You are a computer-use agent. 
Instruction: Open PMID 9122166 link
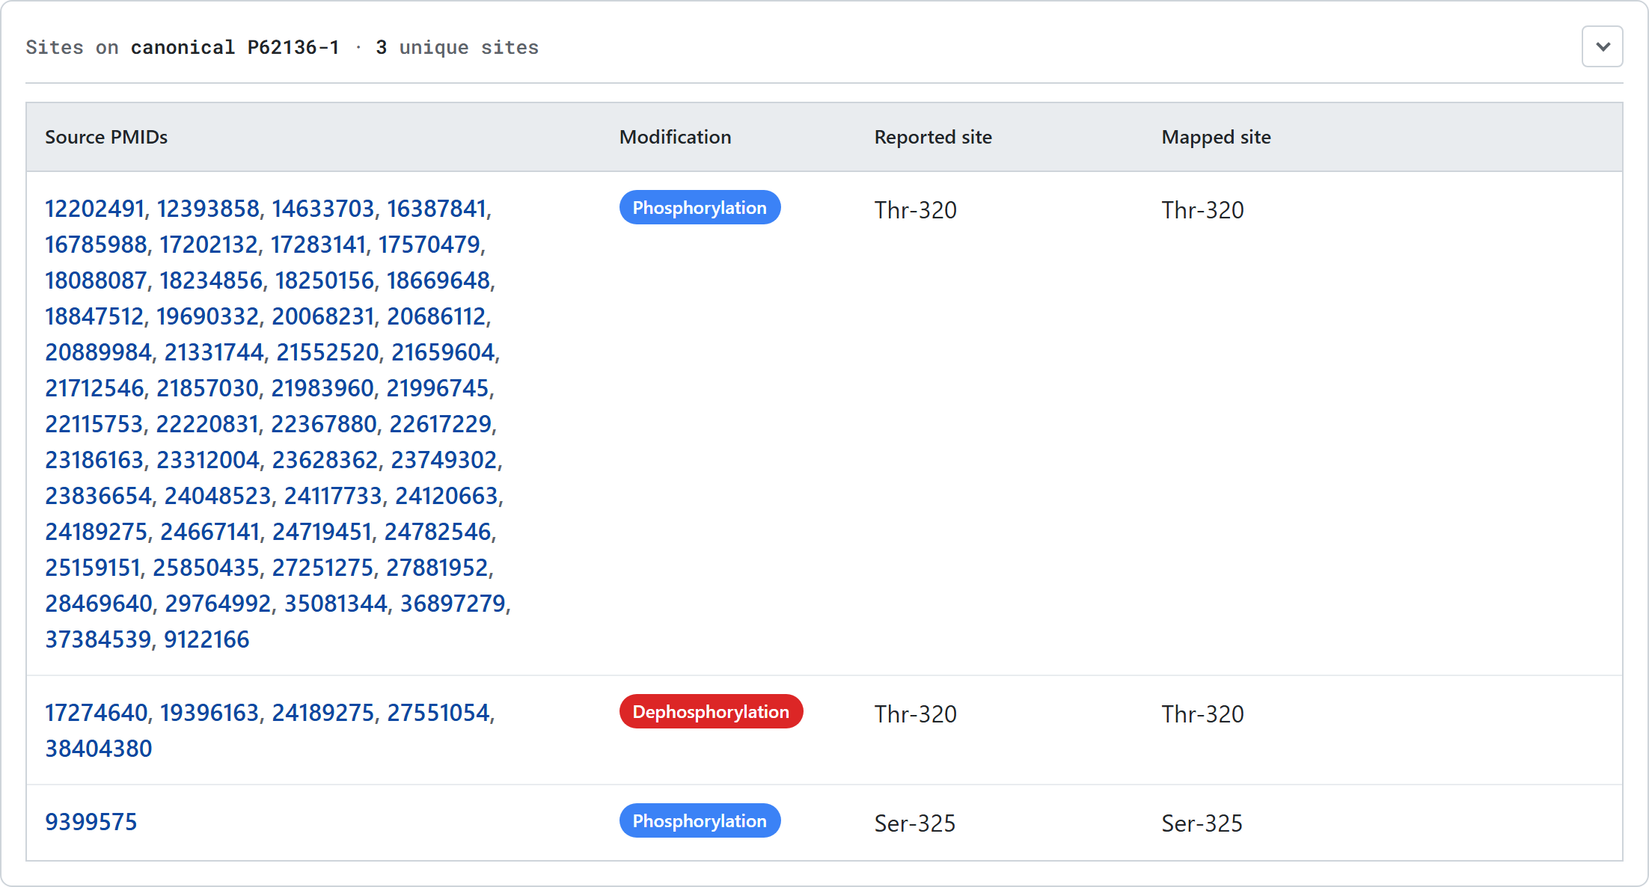(x=206, y=639)
